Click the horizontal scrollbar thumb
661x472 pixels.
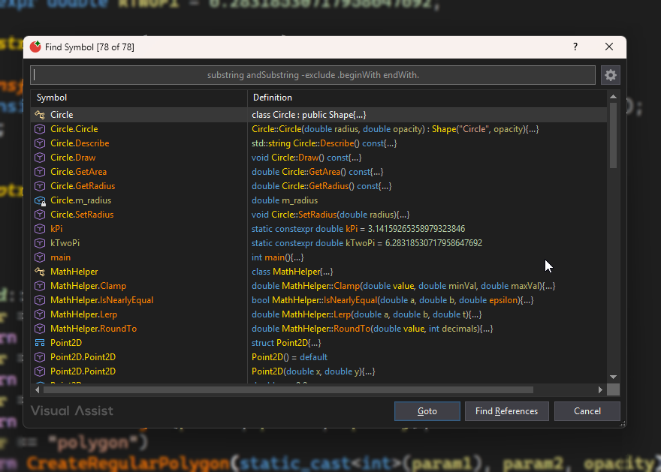(288, 390)
